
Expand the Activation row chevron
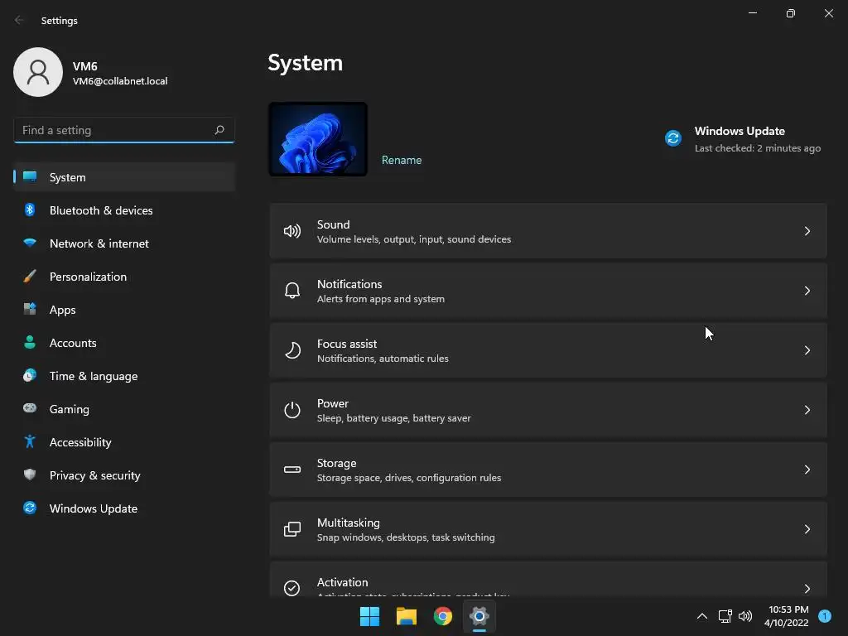(807, 588)
